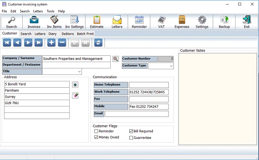Open Inv Settings toolbar icon
Image resolution: width=259 pixels, height=160 pixels.
[74, 22]
